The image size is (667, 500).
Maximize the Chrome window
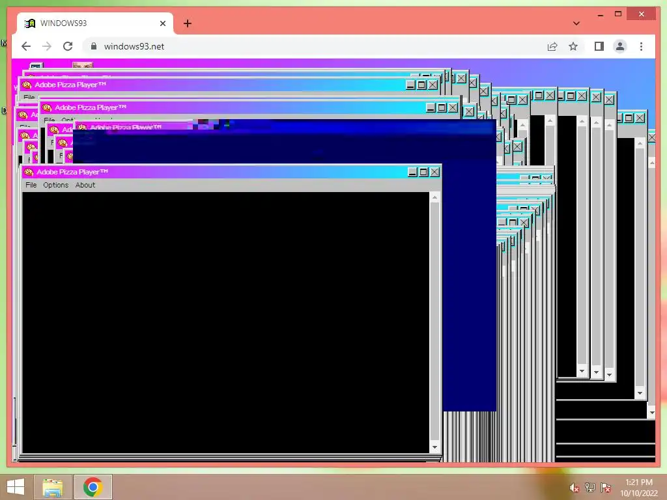pos(618,14)
